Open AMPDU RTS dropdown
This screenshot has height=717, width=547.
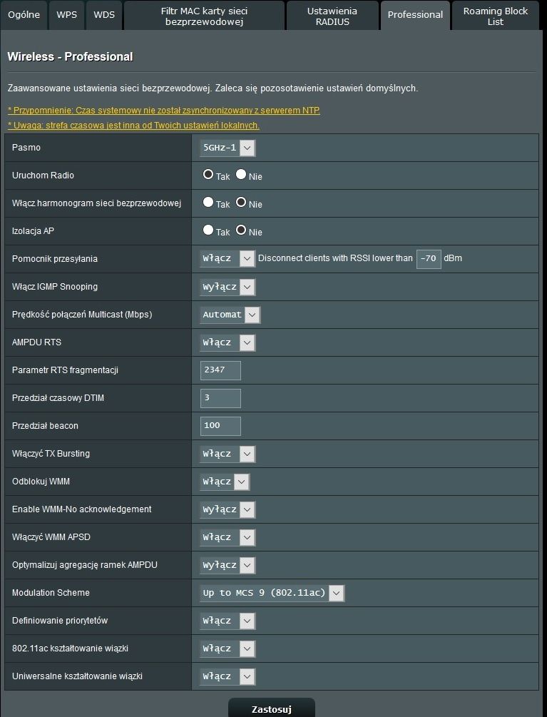228,343
